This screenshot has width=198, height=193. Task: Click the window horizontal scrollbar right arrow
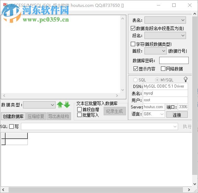tap(189, 190)
